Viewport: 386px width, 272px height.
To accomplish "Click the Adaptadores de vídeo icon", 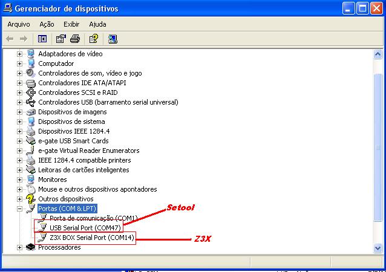I will pos(31,54).
